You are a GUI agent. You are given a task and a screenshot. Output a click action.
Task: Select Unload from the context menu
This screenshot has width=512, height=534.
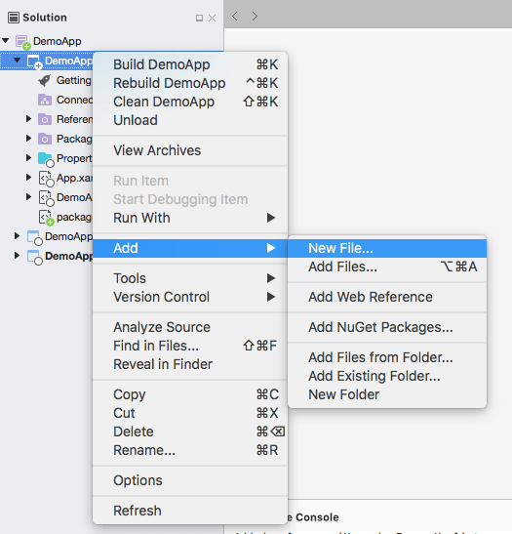190,120
